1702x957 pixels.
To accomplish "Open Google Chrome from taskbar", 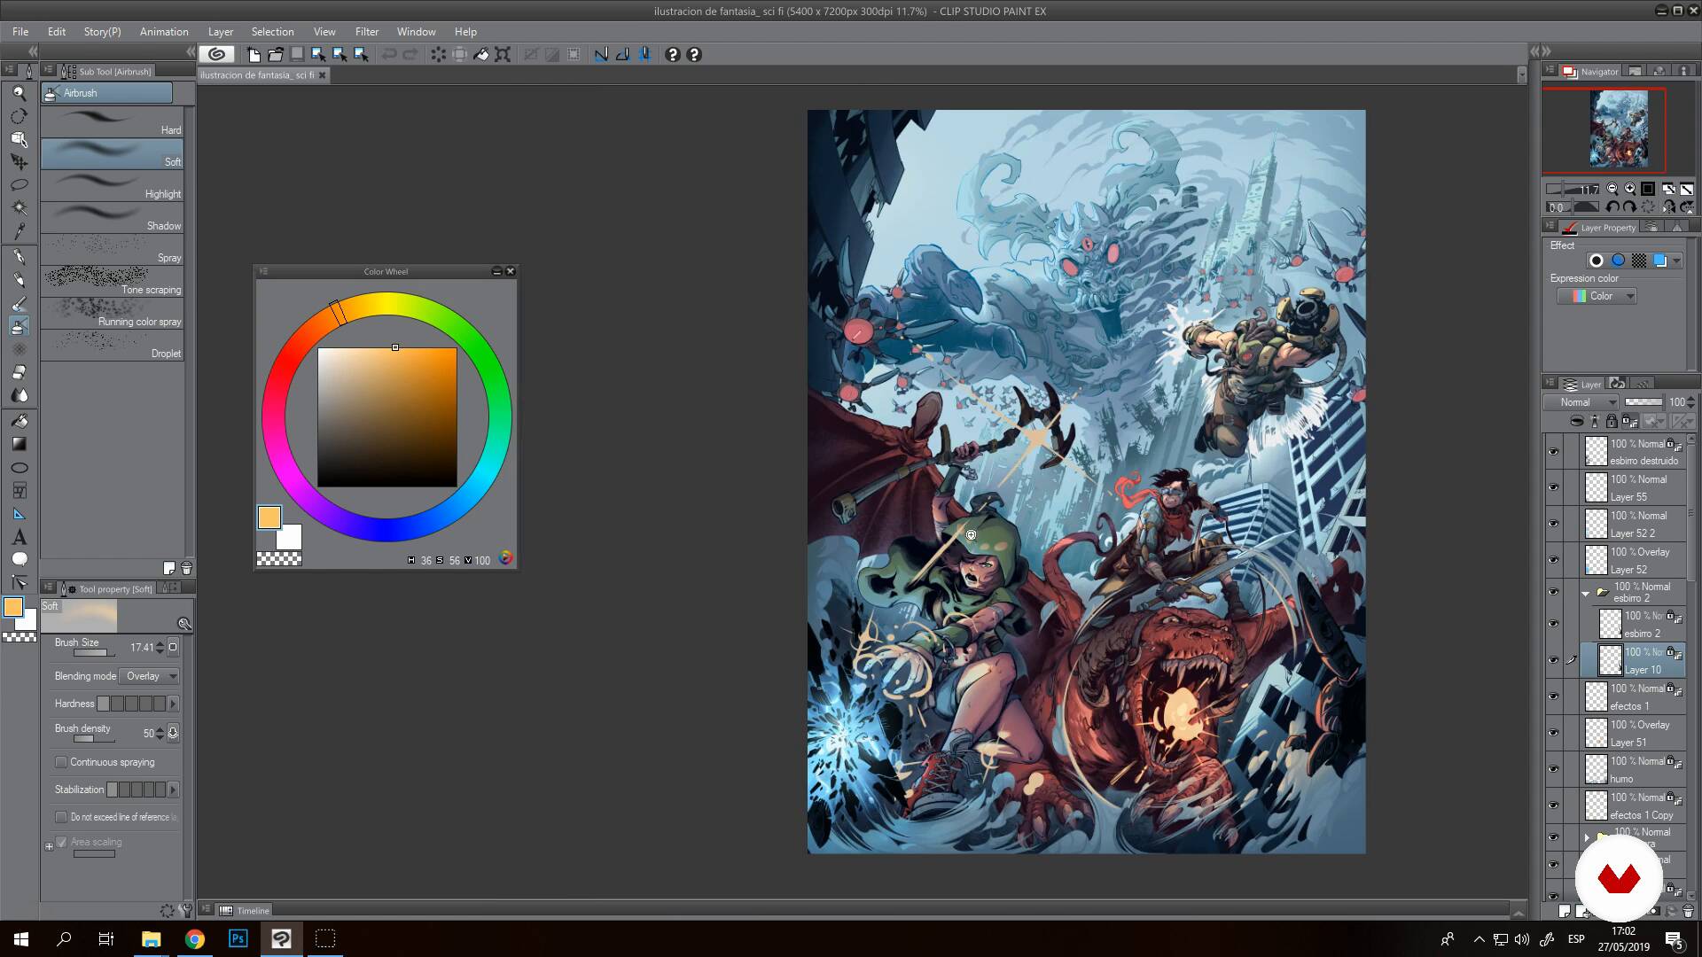I will point(194,939).
